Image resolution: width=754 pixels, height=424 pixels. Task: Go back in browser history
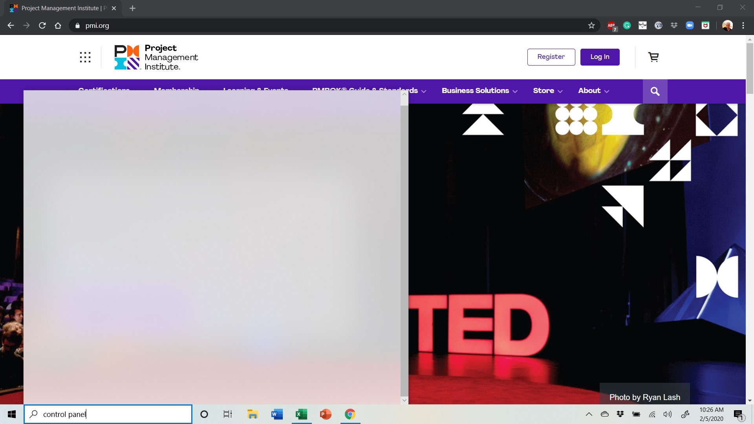click(x=11, y=26)
